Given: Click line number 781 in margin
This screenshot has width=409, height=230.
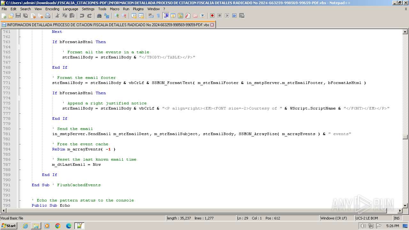Looking at the screenshot, I should pyautogui.click(x=7, y=134).
